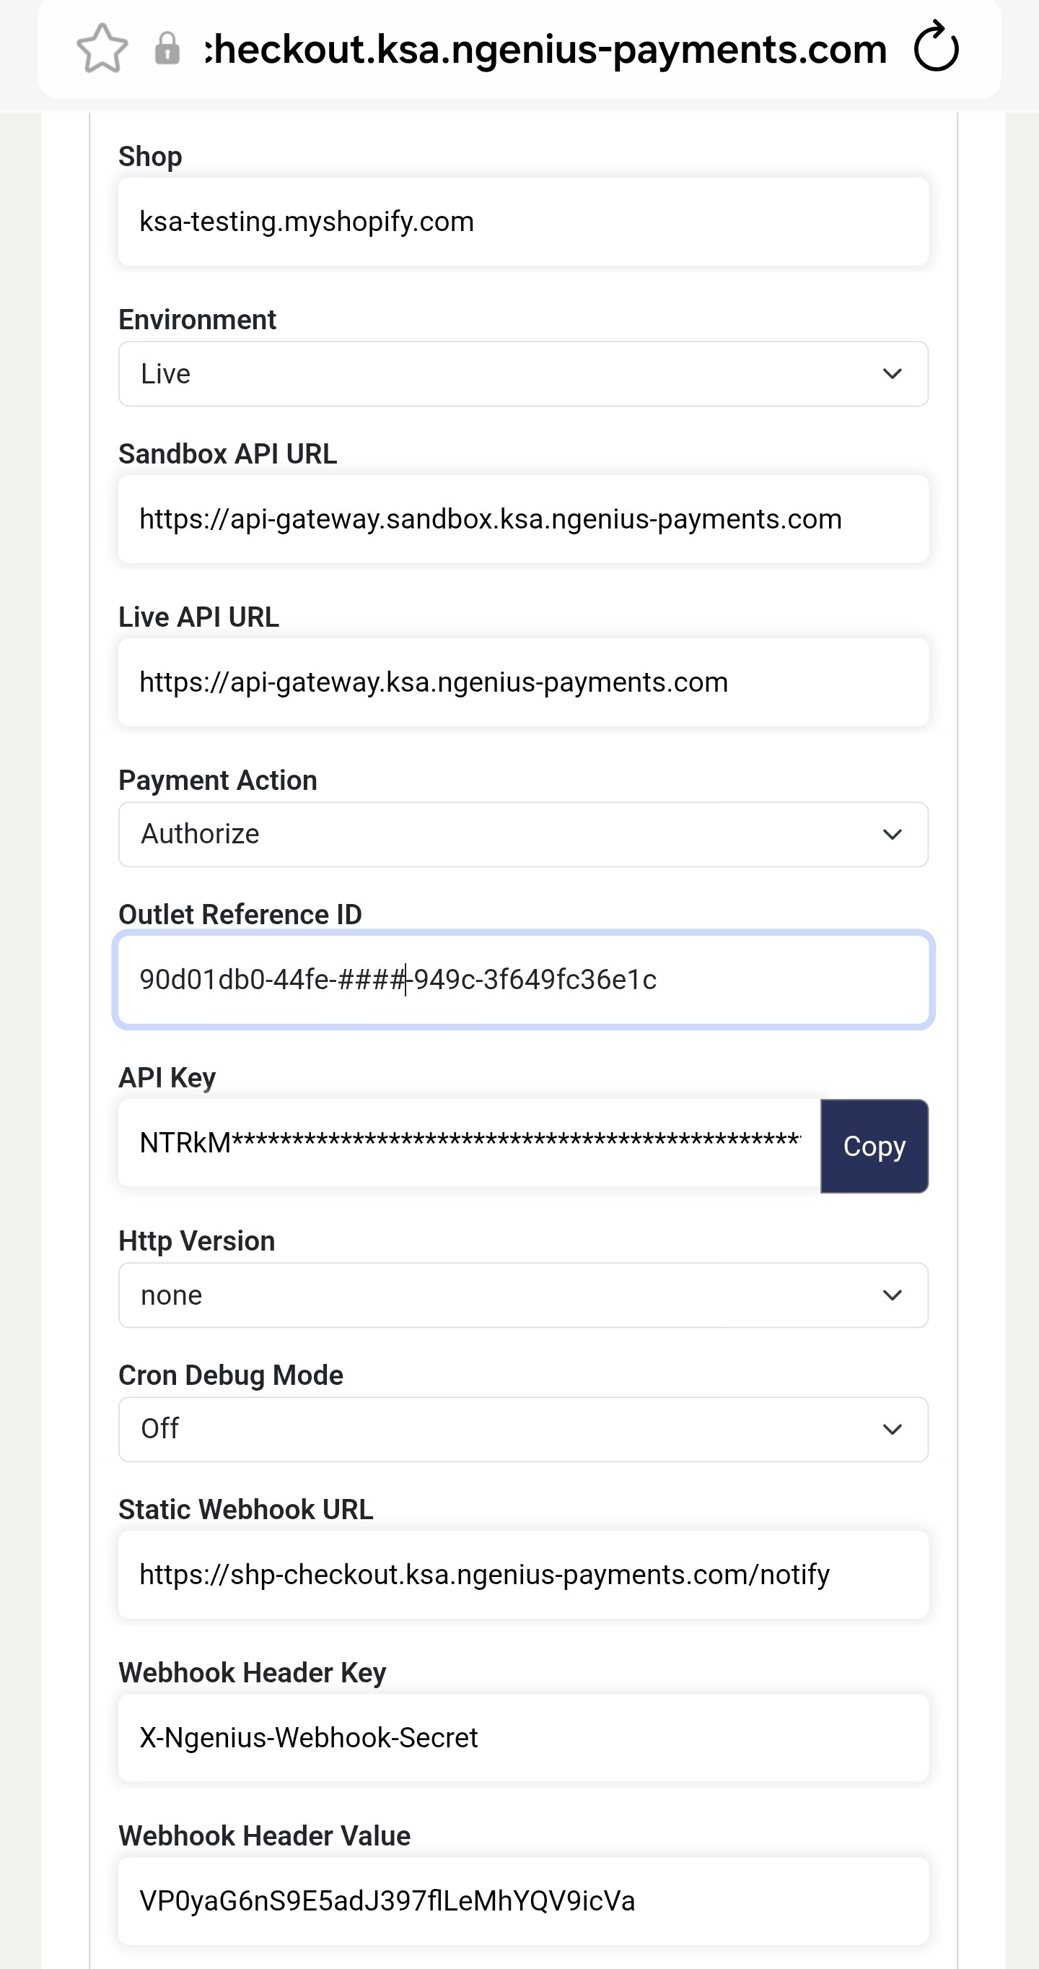
Task: Focus the masked API Key field
Action: coord(469,1144)
